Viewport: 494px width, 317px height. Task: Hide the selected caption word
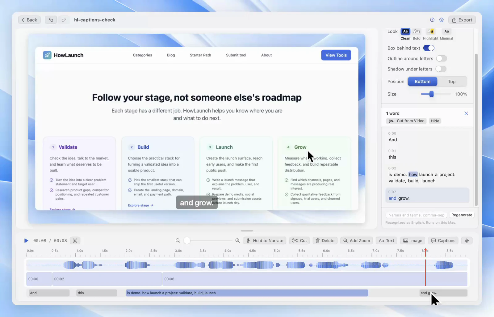(x=435, y=121)
